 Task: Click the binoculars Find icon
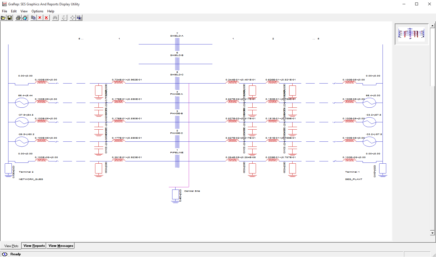click(55, 18)
